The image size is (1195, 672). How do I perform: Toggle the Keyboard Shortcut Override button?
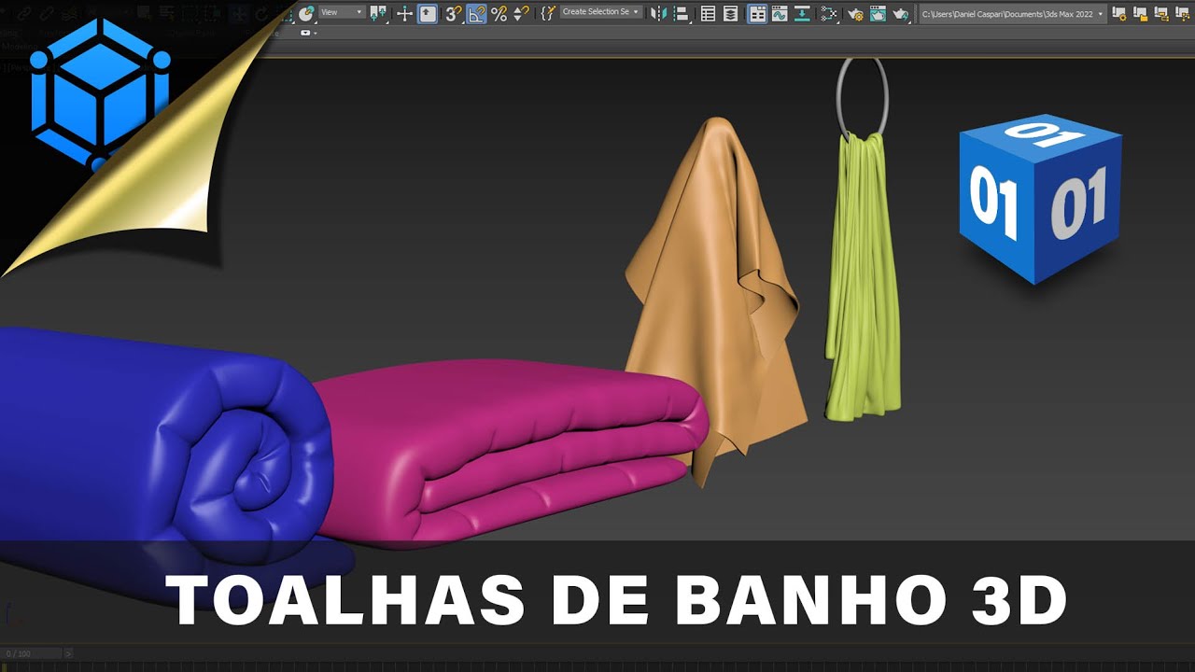pos(428,13)
